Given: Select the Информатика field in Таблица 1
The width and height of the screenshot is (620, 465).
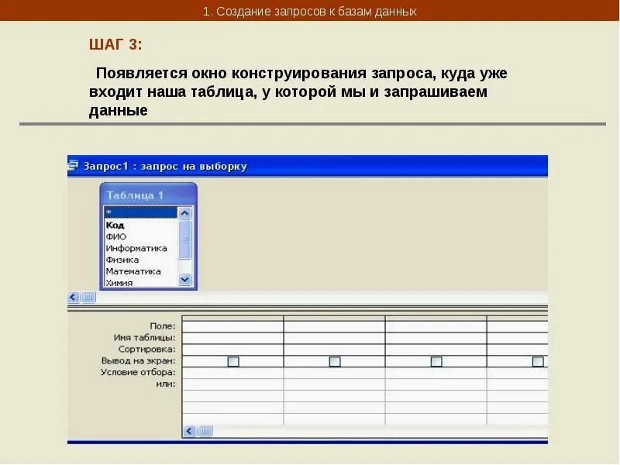Looking at the screenshot, I should [136, 248].
